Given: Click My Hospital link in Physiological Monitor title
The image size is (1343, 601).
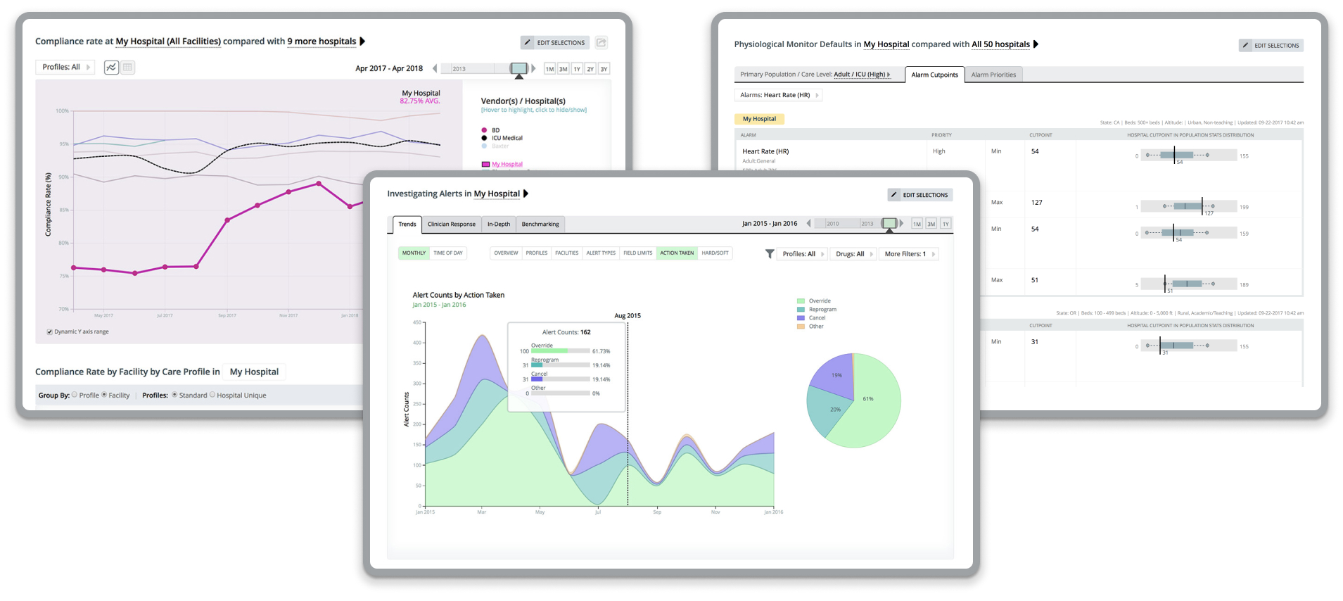Looking at the screenshot, I should (886, 44).
